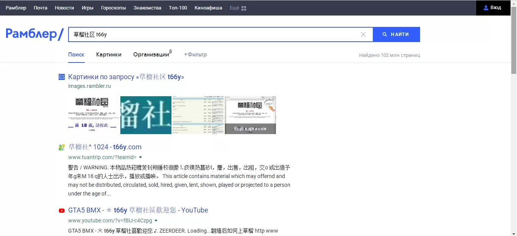Click the tuantrip result favicon
Image resolution: width=517 pixels, height=236 pixels.
click(x=62, y=147)
